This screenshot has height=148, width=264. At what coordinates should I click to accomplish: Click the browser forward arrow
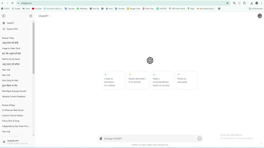(7, 3)
